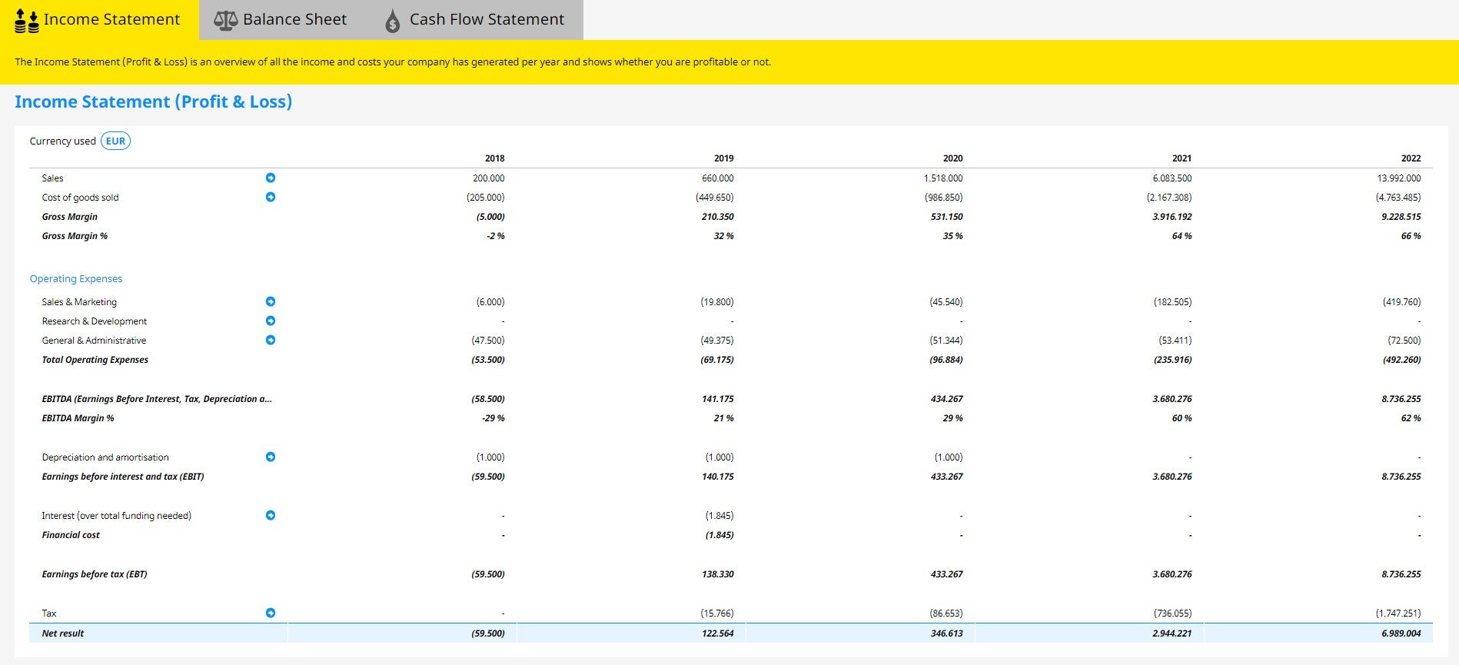The image size is (1459, 665).
Task: Click the Interest row arrow icon
Action: click(271, 515)
